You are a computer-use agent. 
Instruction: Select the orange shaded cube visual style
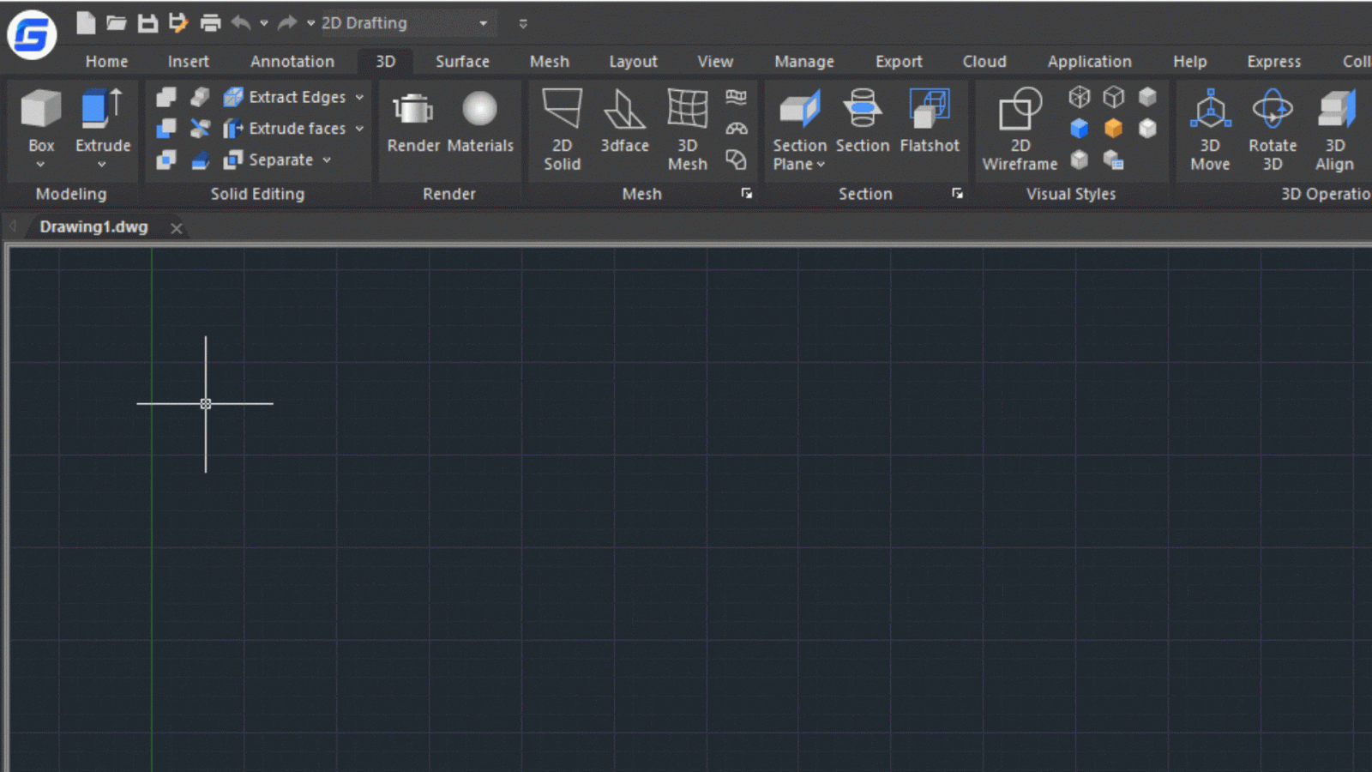coord(1113,128)
